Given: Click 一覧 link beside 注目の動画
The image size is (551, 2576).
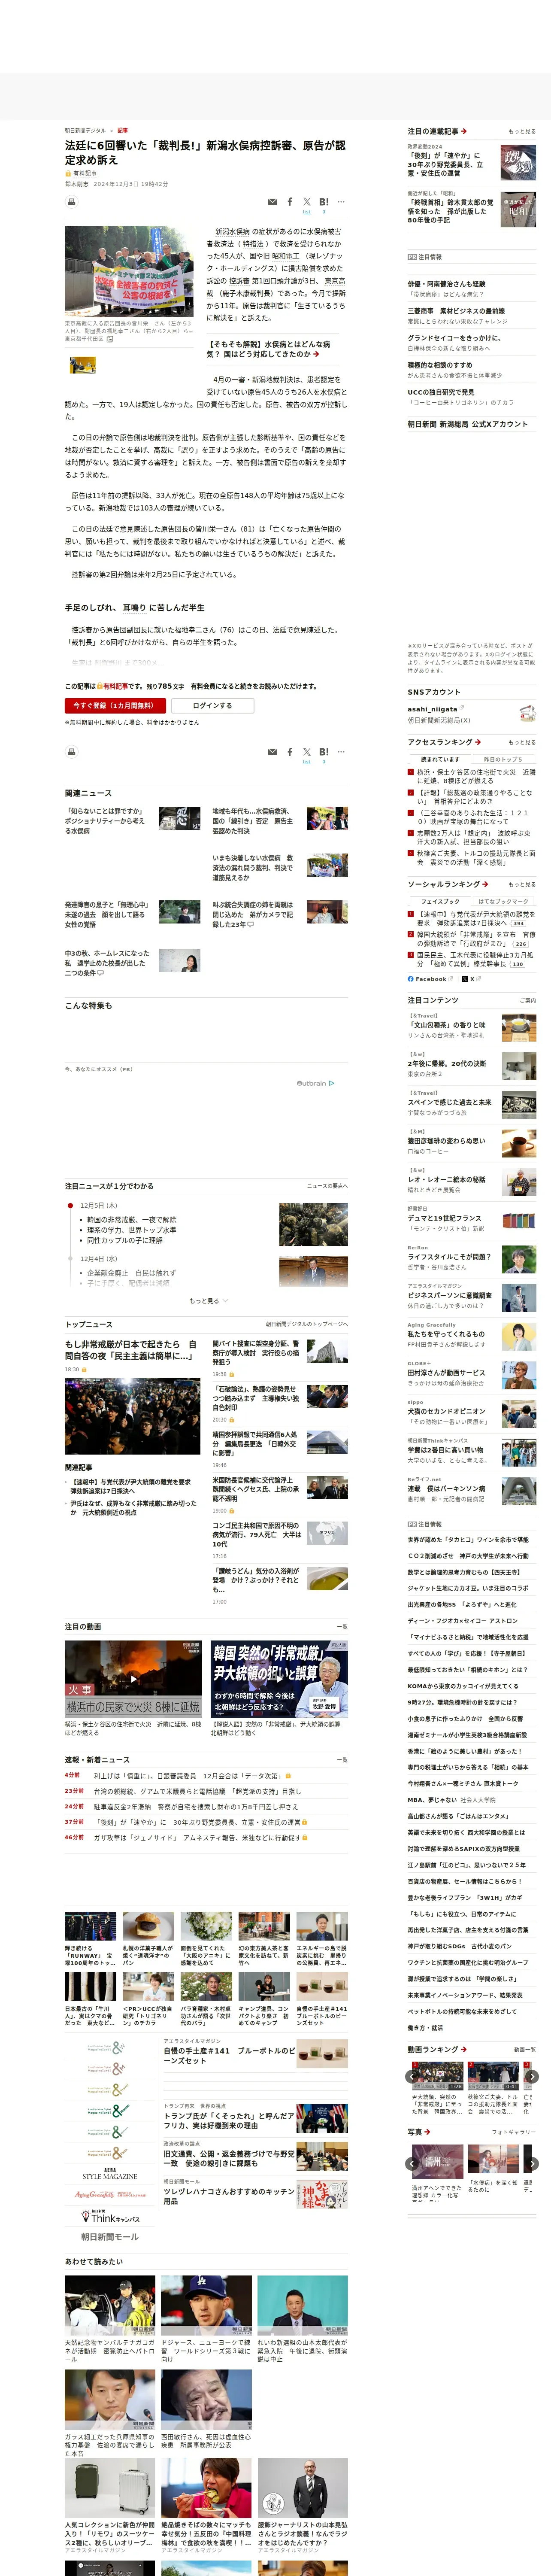Looking at the screenshot, I should pos(342,1627).
